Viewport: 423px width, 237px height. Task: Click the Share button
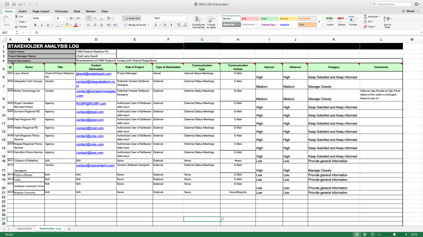(408, 11)
